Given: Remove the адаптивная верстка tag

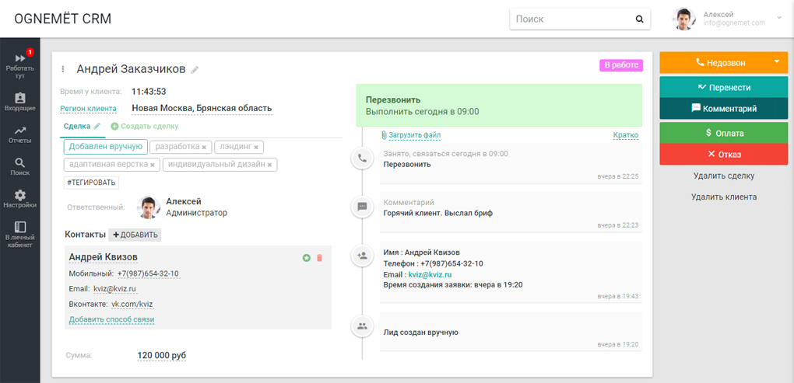Looking at the screenshot, I should pos(153,165).
